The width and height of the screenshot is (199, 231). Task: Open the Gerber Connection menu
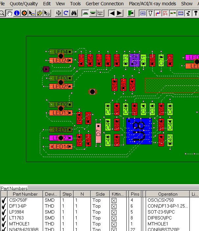(105, 4)
